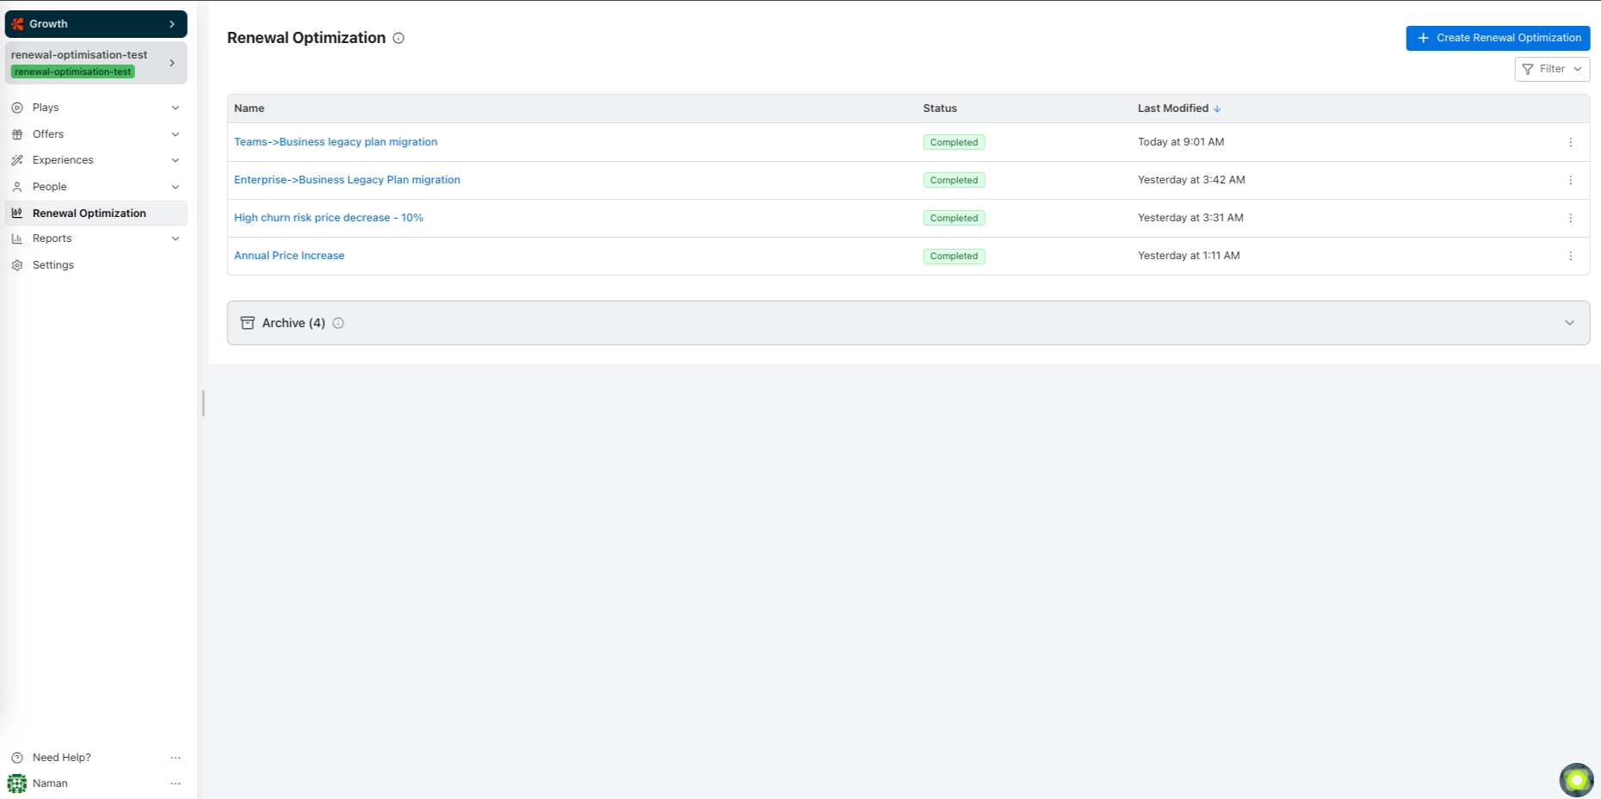Expand the Offers menu chevron
The image size is (1601, 799).
pyautogui.click(x=176, y=134)
